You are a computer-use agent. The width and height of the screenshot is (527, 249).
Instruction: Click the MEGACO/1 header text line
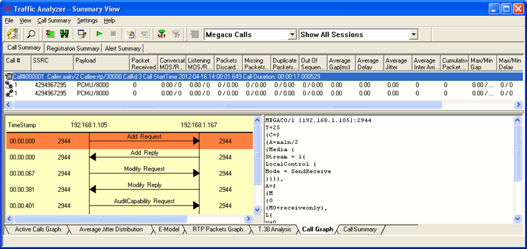pos(318,120)
